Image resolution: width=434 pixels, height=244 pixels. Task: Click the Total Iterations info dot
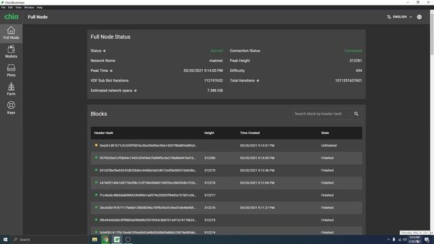coord(258,81)
